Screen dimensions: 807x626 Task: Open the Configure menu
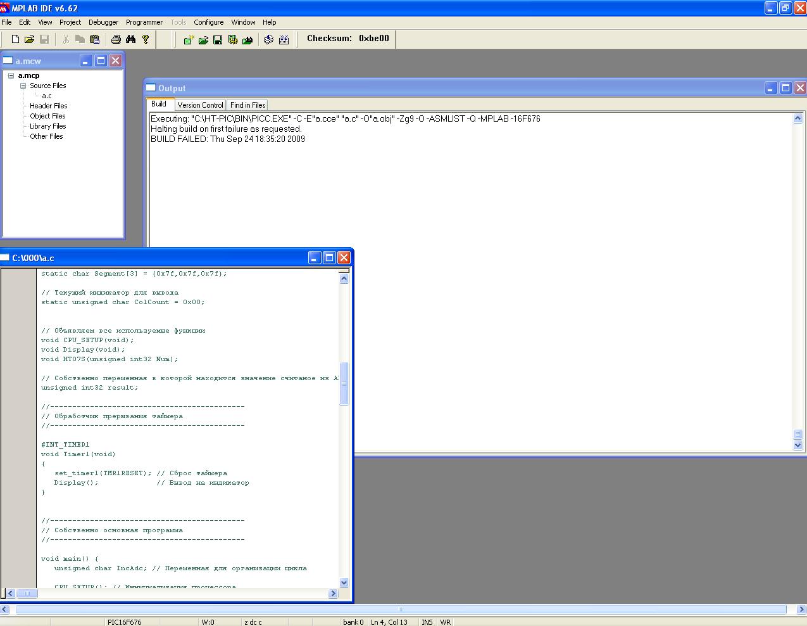tap(208, 22)
